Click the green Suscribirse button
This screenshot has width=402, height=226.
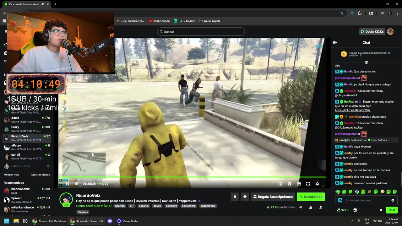311,197
